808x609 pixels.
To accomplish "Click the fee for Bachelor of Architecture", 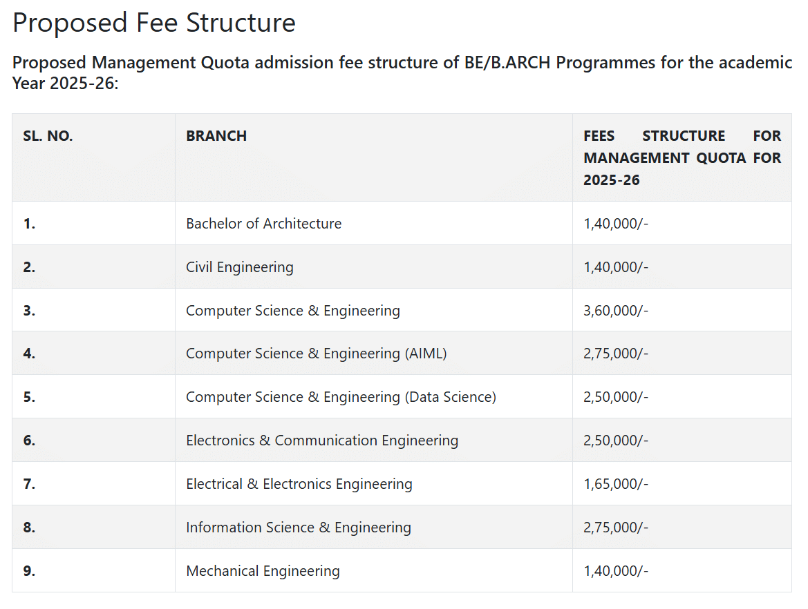I will coord(616,224).
